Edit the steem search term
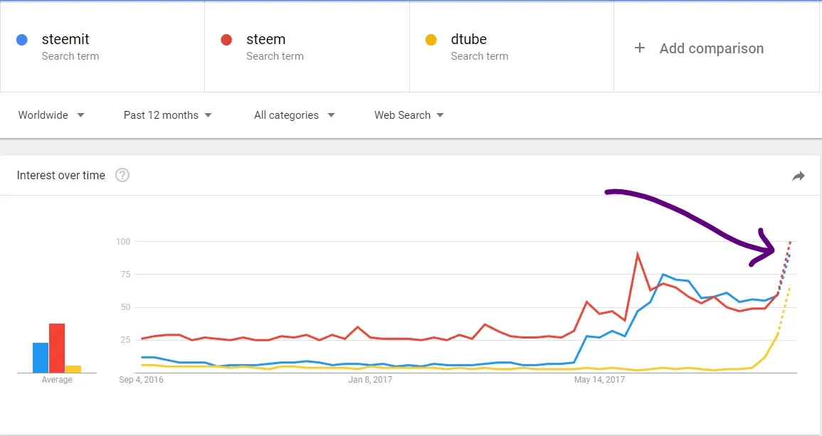Screen dimensions: 822x436 (x=307, y=47)
